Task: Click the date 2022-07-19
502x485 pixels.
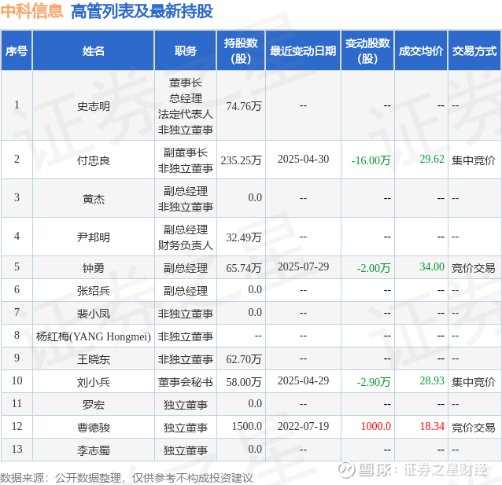Action: [x=303, y=426]
